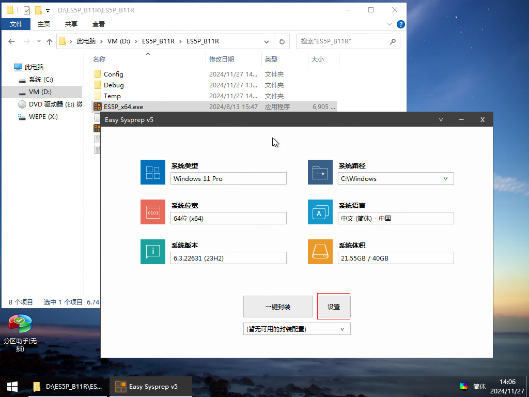The width and height of the screenshot is (529, 397).
Task: Click the 系统体积 field showing 21.55GB / 40GB
Action: [x=396, y=258]
